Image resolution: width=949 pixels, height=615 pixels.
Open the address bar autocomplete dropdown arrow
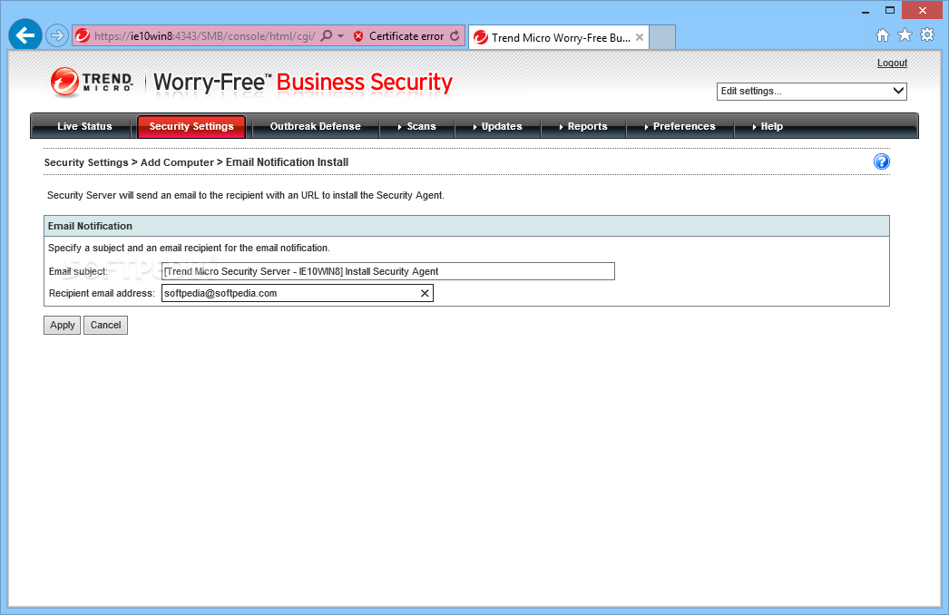tap(341, 36)
